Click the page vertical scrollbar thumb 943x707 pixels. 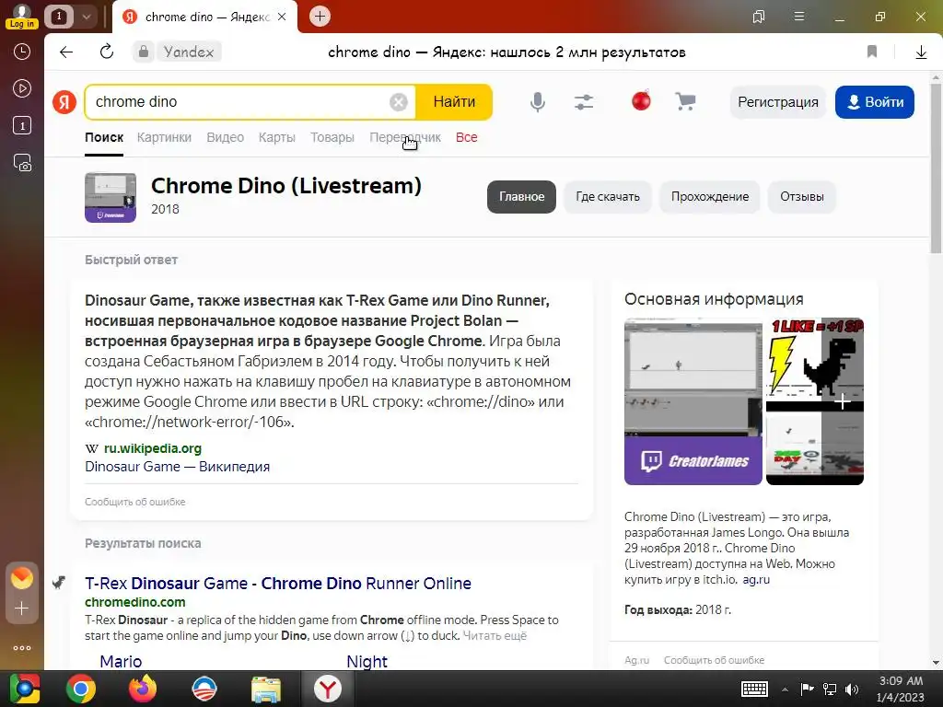(x=936, y=168)
